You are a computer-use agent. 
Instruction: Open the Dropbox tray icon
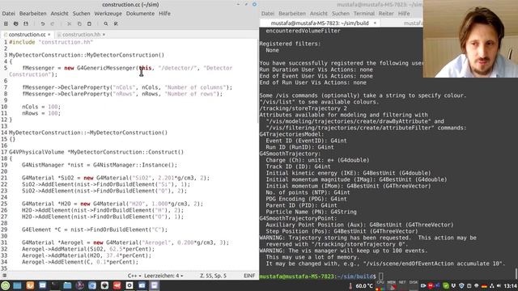pos(453,285)
